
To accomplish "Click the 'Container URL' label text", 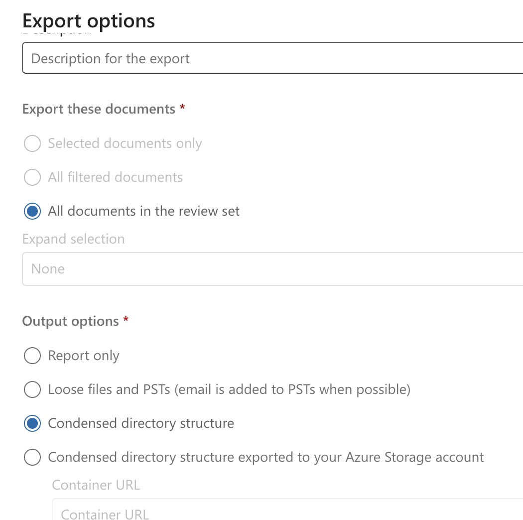I will tap(96, 485).
